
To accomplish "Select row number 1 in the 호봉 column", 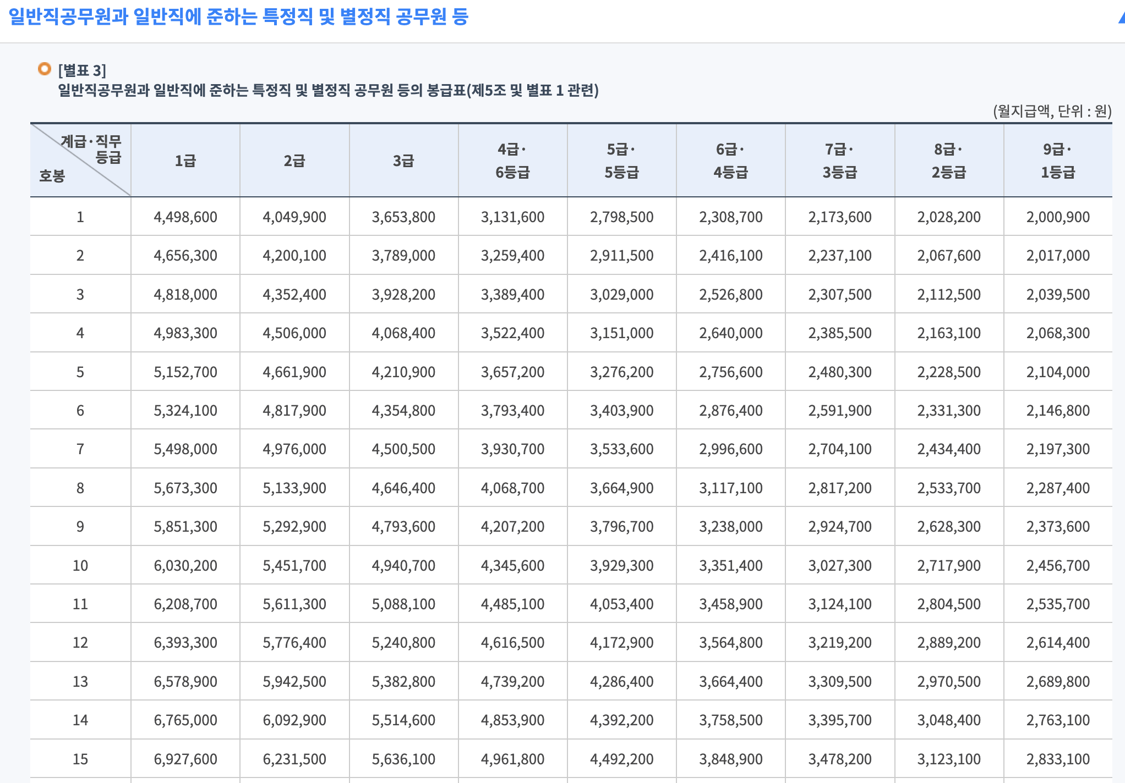I will (80, 216).
